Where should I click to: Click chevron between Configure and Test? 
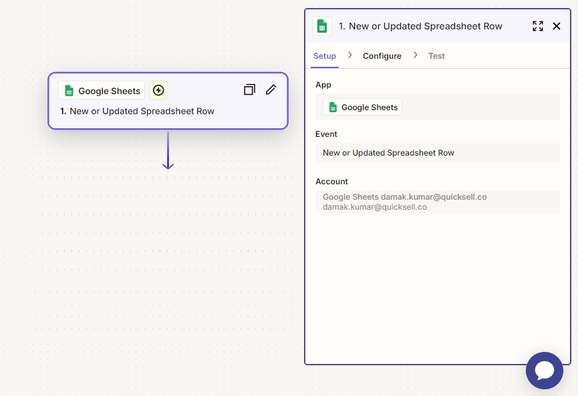(x=415, y=55)
